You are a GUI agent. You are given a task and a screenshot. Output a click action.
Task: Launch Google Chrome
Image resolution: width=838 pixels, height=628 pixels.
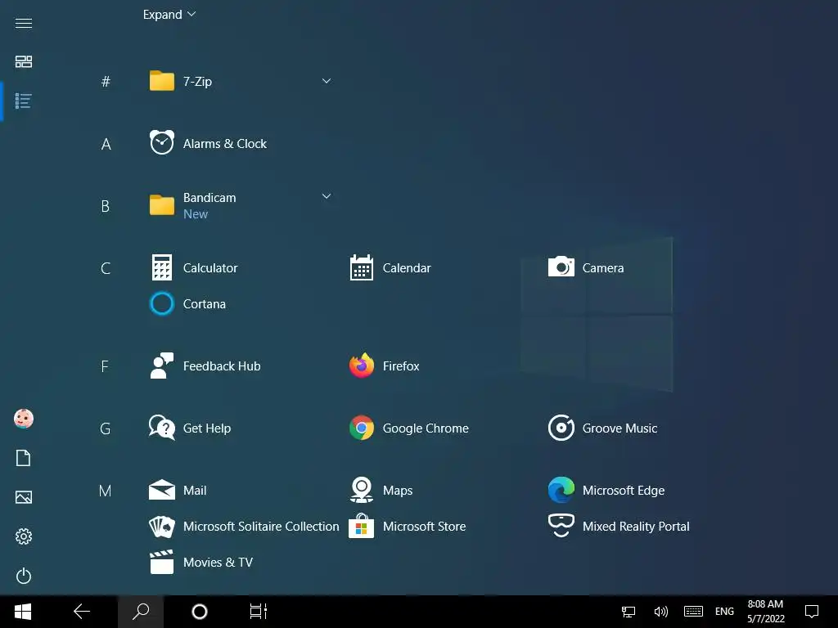tap(409, 428)
